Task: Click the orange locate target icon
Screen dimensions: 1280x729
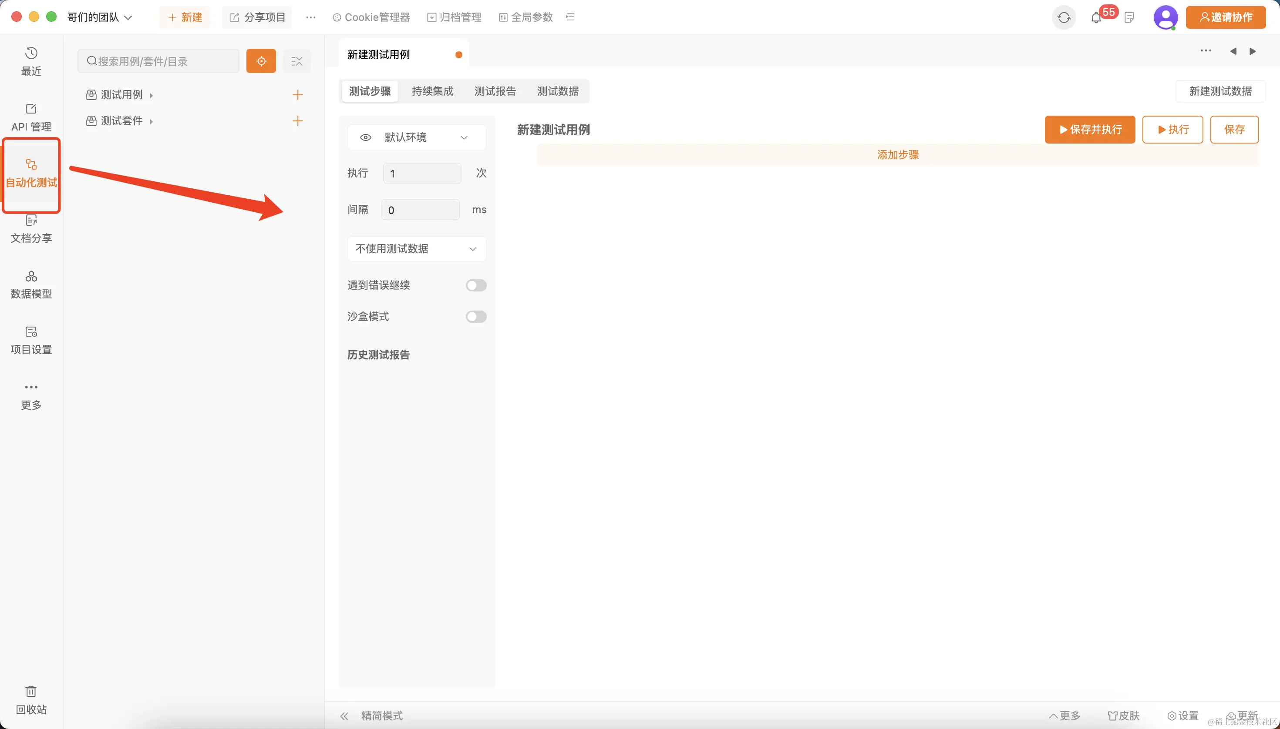Action: (x=261, y=61)
